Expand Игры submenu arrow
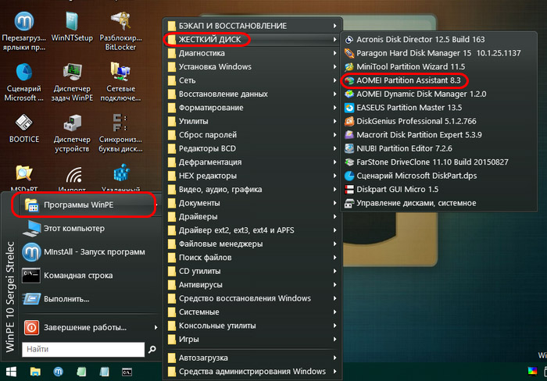The height and width of the screenshot is (381, 547). point(334,339)
